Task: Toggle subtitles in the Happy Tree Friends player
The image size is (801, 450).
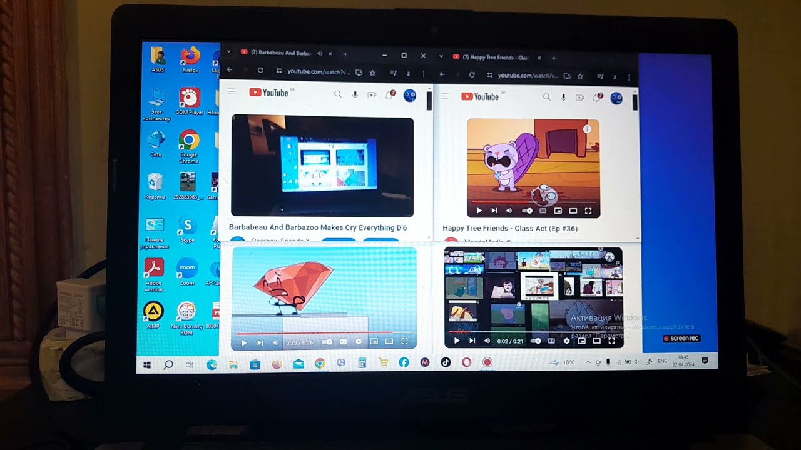Action: click(x=543, y=211)
